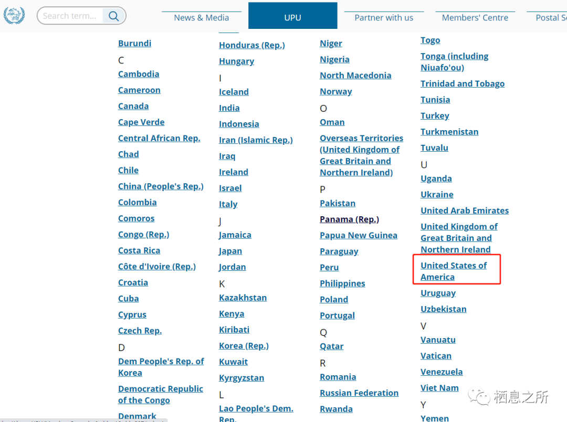Select the Turkmenistan link
Screen dimensions: 567x422
click(x=449, y=132)
